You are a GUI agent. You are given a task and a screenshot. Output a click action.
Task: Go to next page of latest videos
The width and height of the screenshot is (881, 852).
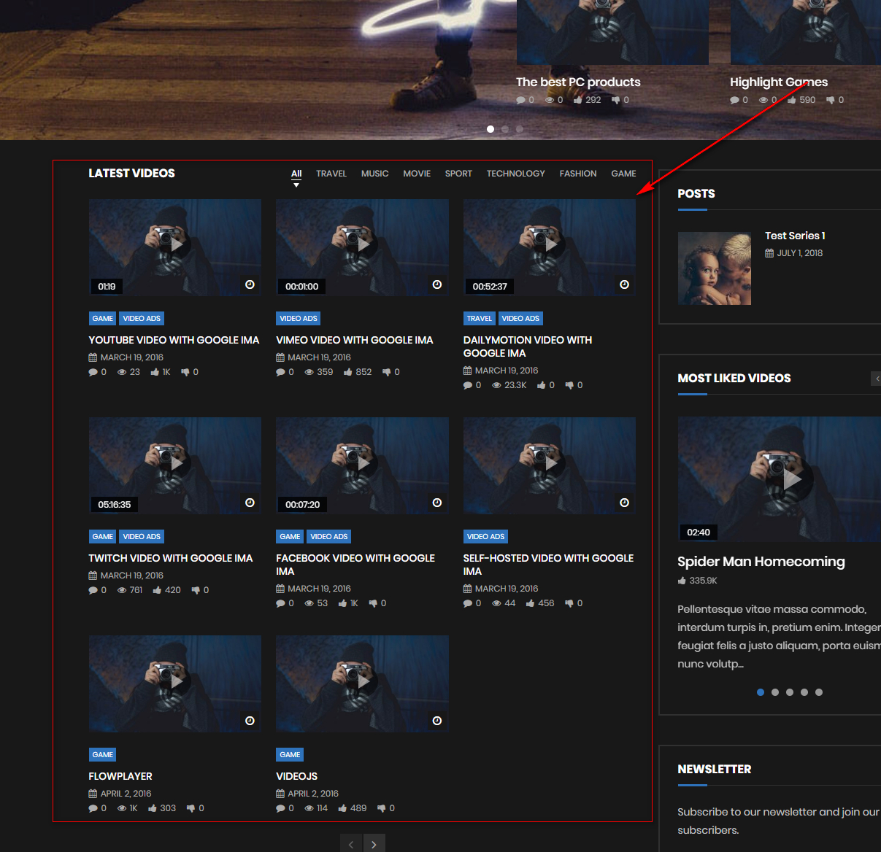click(x=374, y=844)
